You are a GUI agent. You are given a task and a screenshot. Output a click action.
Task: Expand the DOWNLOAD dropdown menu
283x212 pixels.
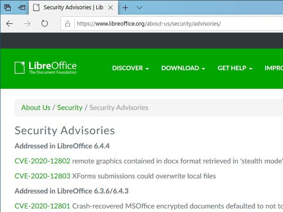point(183,68)
